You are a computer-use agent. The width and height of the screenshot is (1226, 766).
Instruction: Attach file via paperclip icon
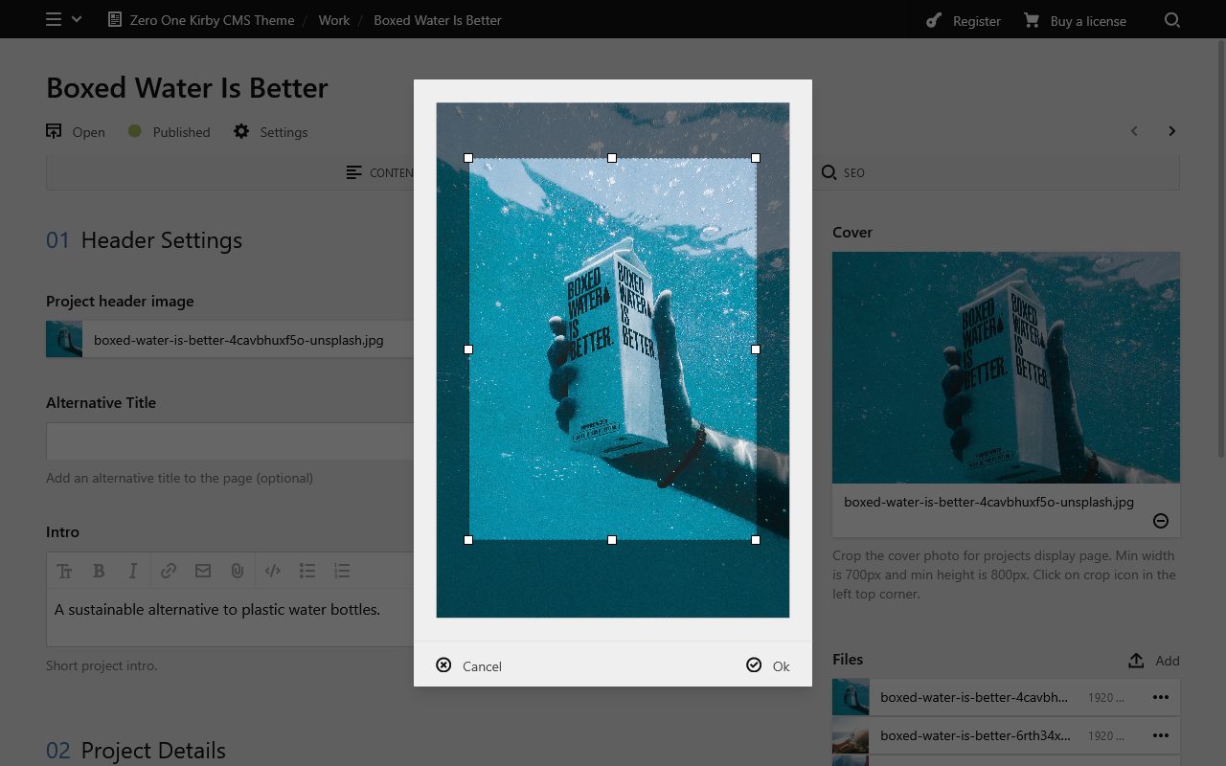click(238, 571)
